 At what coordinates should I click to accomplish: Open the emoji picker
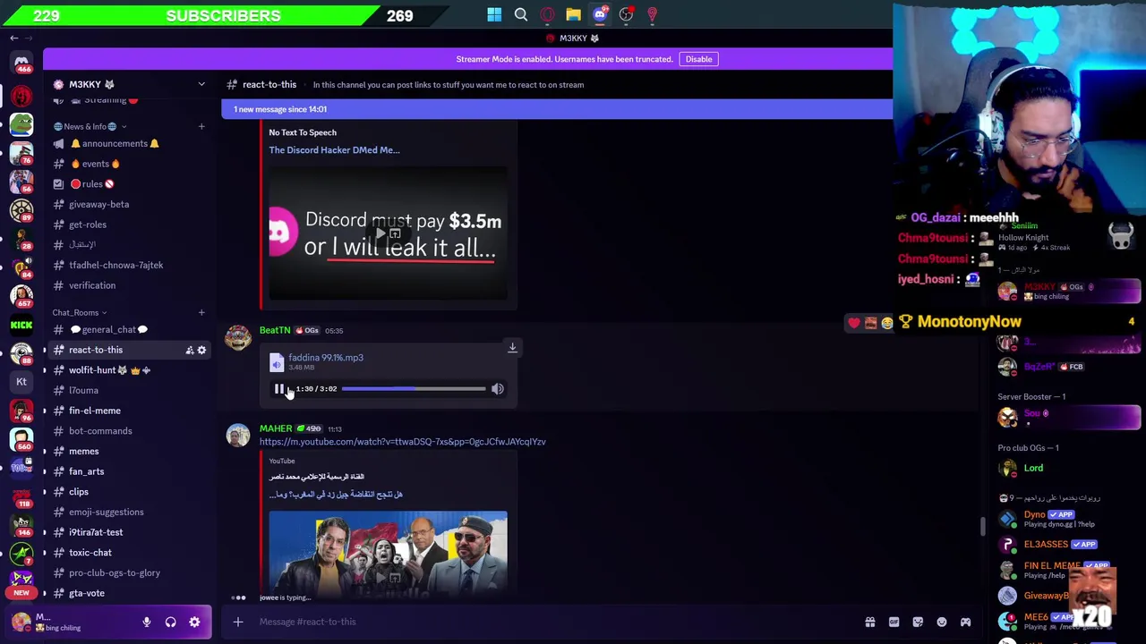(942, 622)
